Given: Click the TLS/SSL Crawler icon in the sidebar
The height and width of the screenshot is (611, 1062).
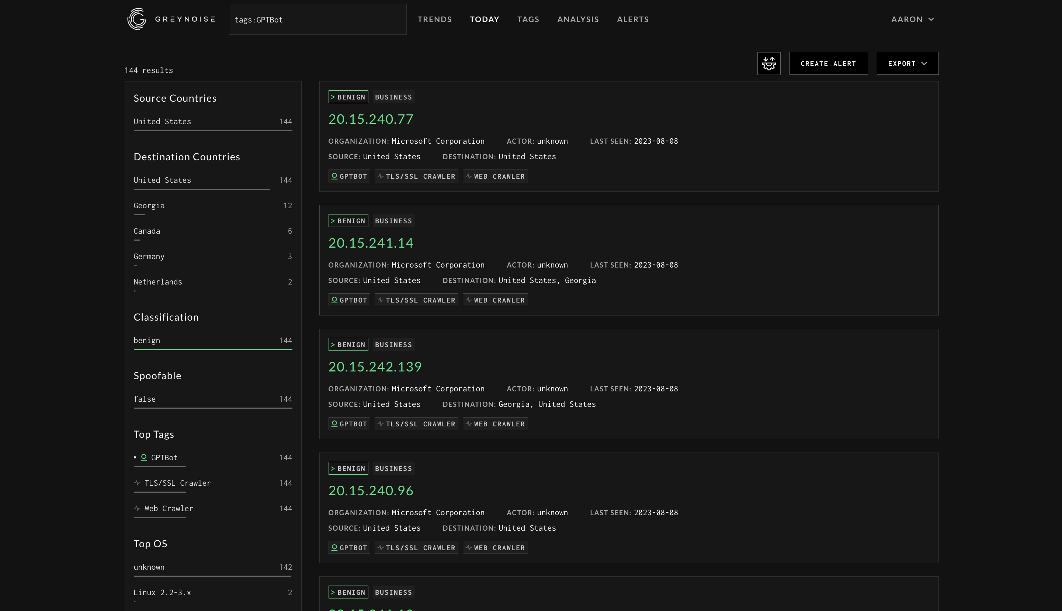Looking at the screenshot, I should tap(137, 483).
